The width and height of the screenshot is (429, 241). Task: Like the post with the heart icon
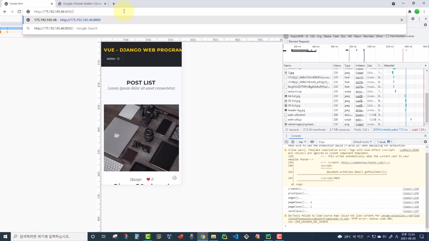pyautogui.click(x=148, y=180)
